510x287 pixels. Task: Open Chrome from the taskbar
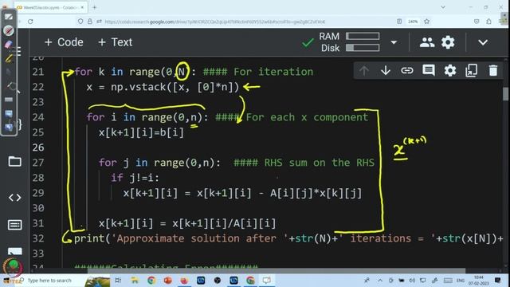click(151, 281)
